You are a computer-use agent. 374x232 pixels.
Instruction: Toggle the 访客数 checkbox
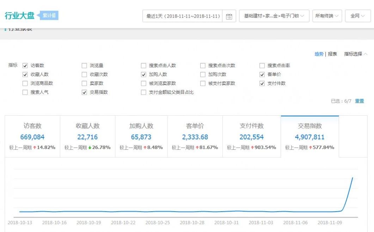(25, 65)
